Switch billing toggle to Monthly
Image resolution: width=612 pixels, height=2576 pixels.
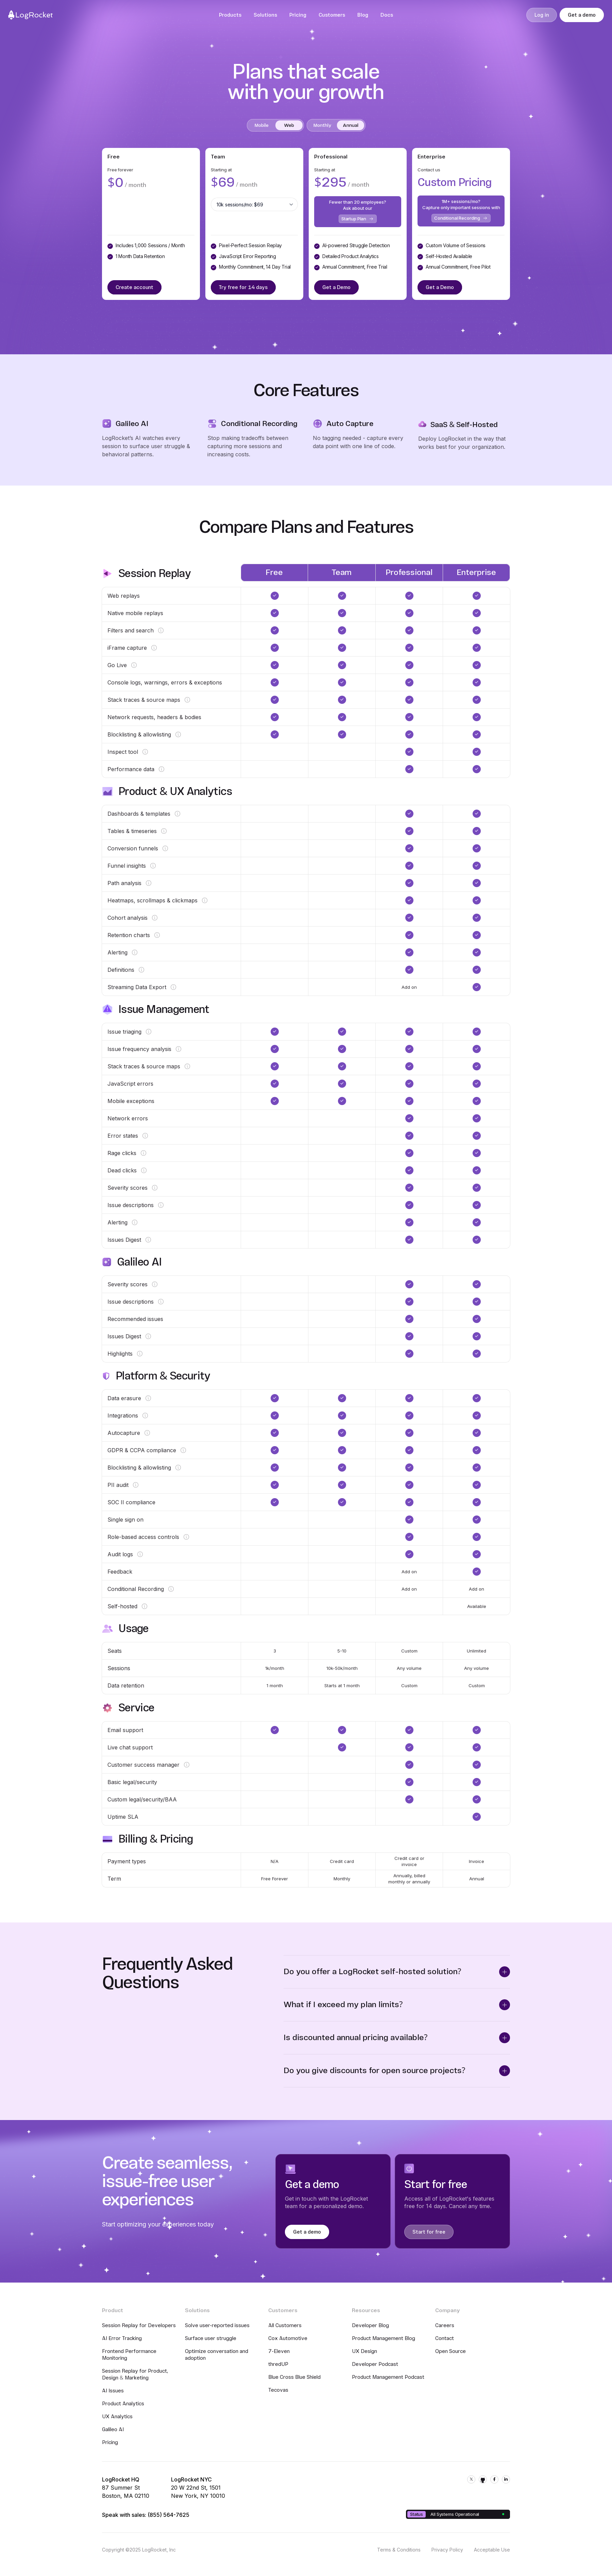322,125
